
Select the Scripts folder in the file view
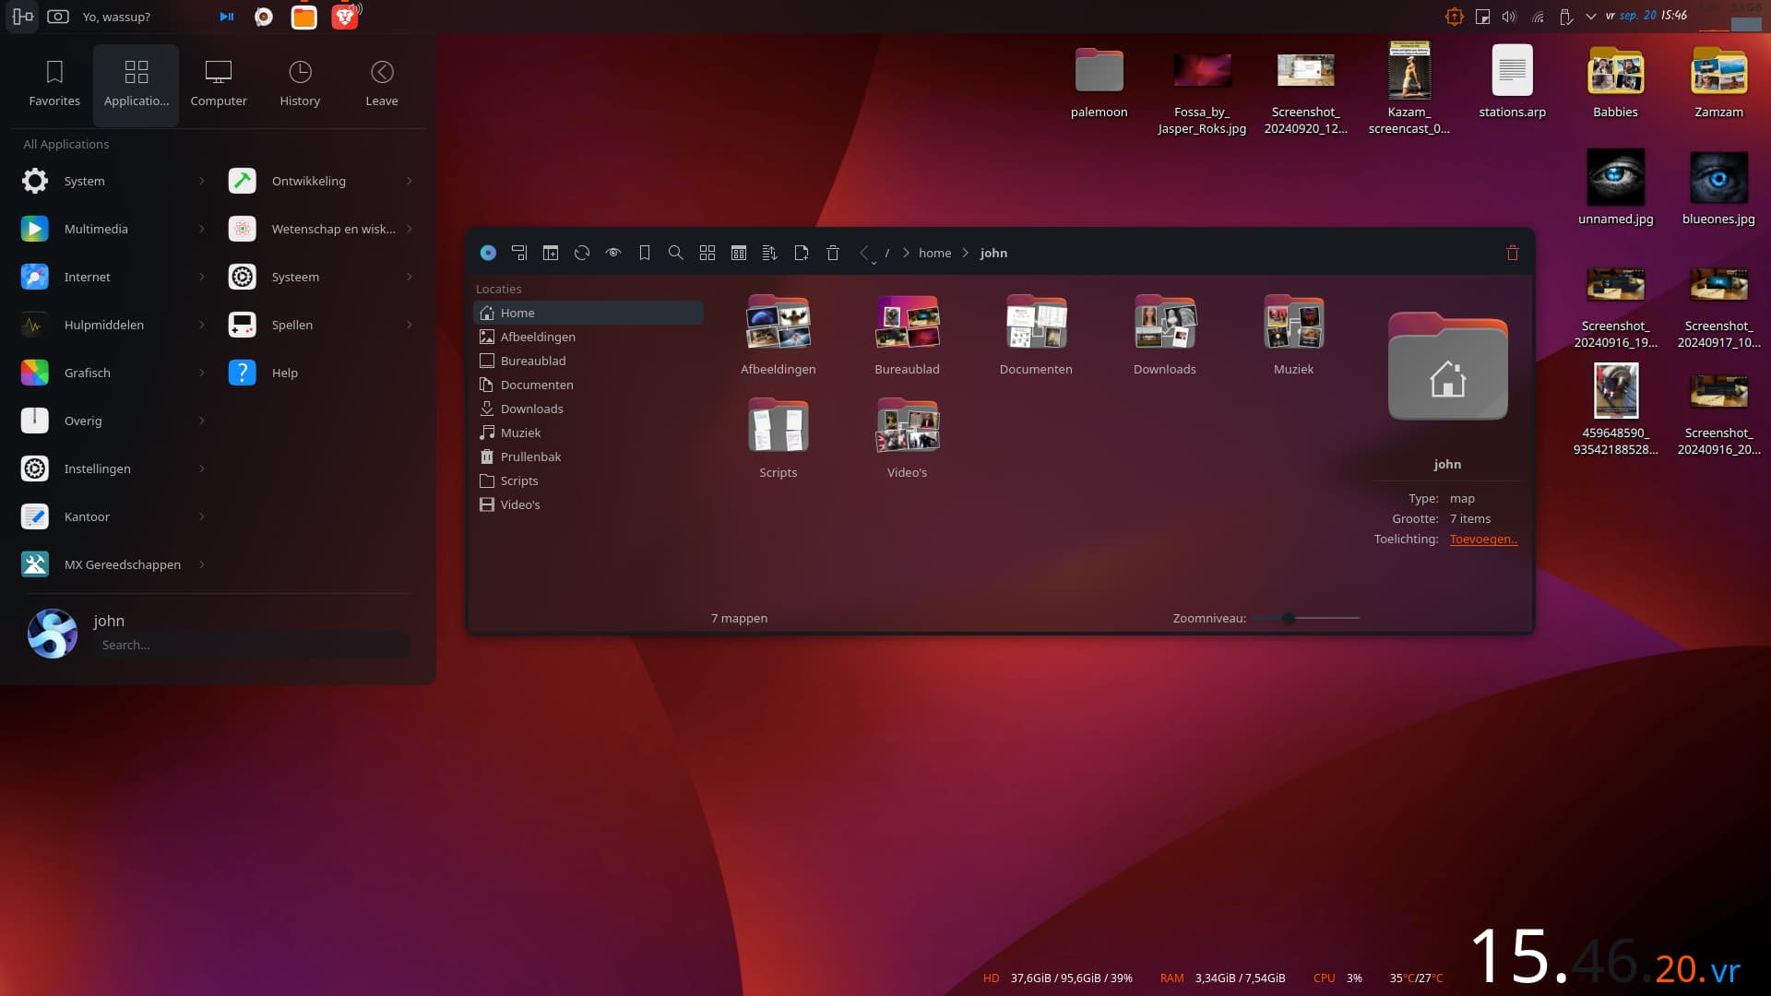[778, 437]
